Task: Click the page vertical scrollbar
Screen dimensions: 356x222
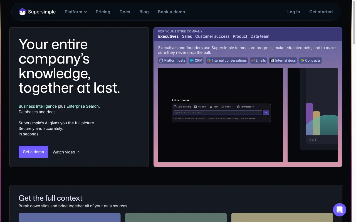Action: pyautogui.click(x=354, y=22)
